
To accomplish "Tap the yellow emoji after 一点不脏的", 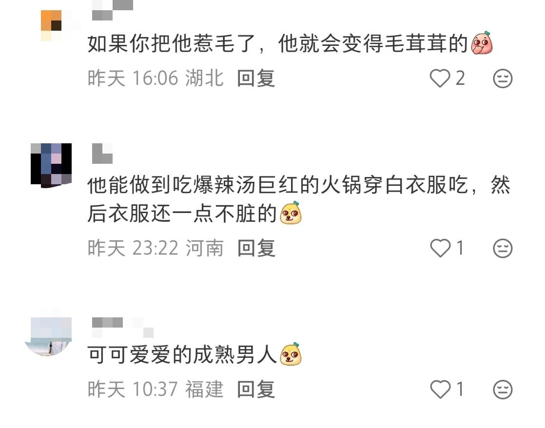I will [291, 213].
